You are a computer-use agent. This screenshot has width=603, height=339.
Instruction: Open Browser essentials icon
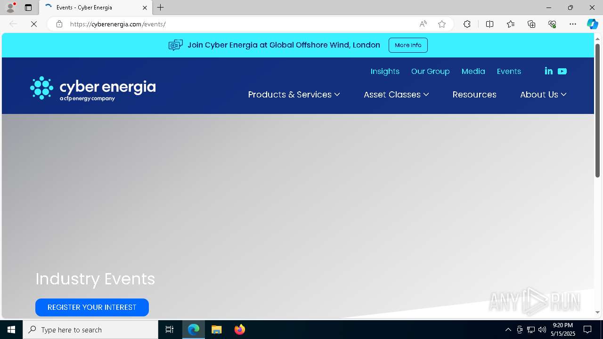pyautogui.click(x=552, y=24)
